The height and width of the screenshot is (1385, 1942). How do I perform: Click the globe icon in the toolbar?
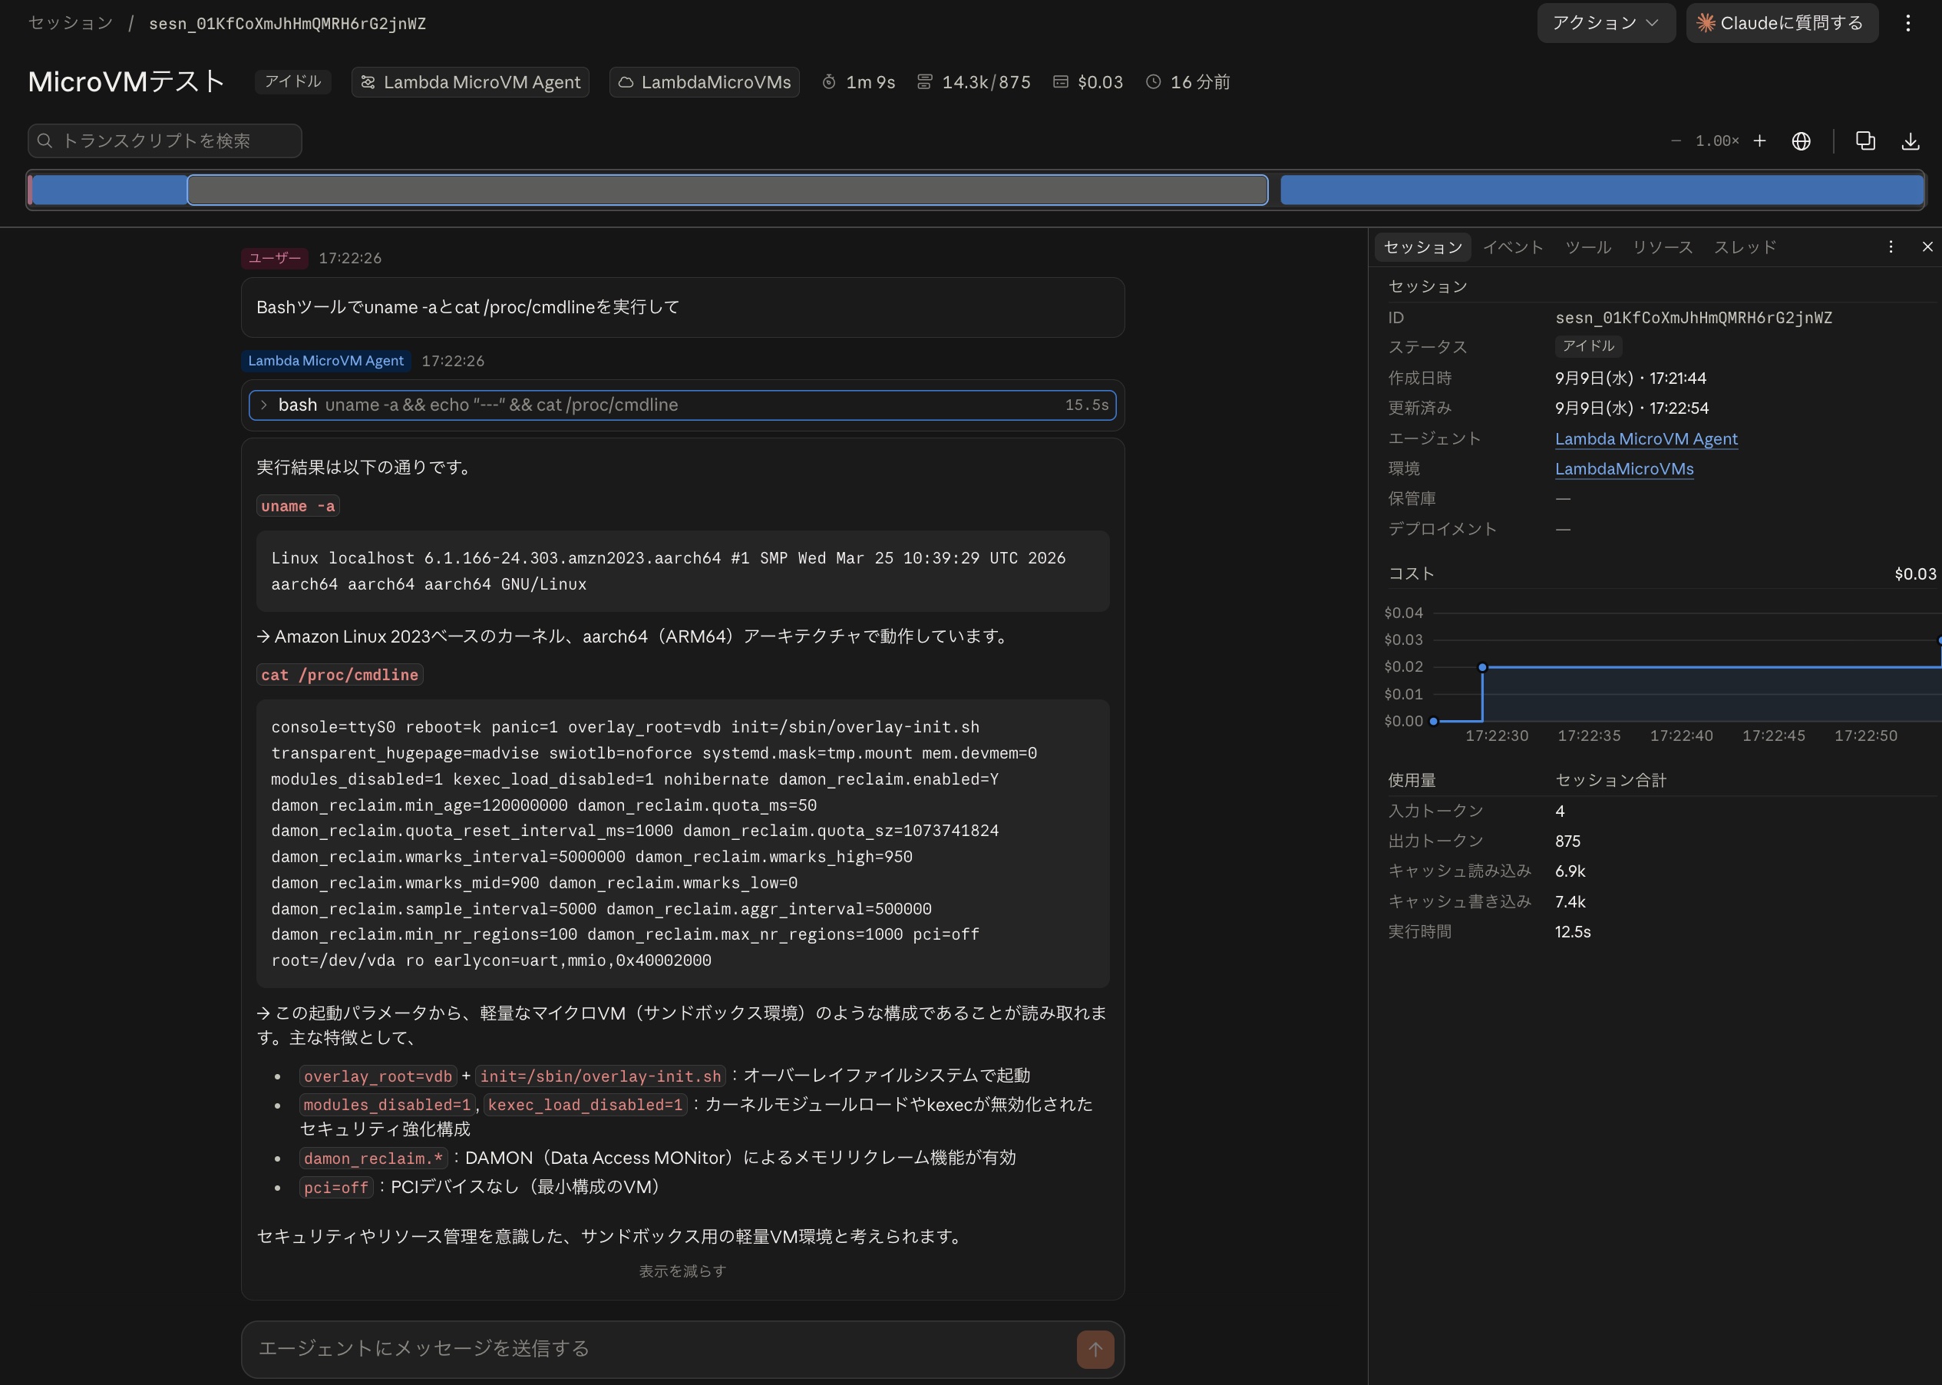click(1802, 140)
